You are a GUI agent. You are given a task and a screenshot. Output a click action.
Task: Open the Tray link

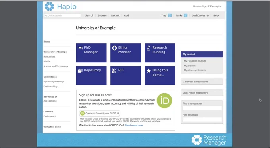164,15
